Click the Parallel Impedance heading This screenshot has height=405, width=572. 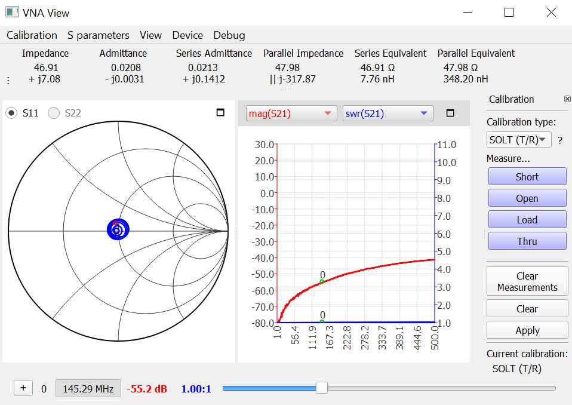(x=303, y=53)
